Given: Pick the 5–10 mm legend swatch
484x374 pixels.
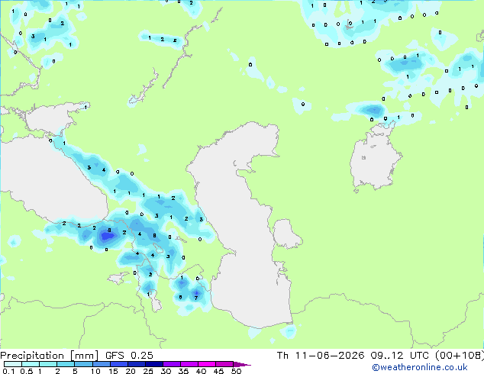Looking at the screenshot, I should (83, 364).
